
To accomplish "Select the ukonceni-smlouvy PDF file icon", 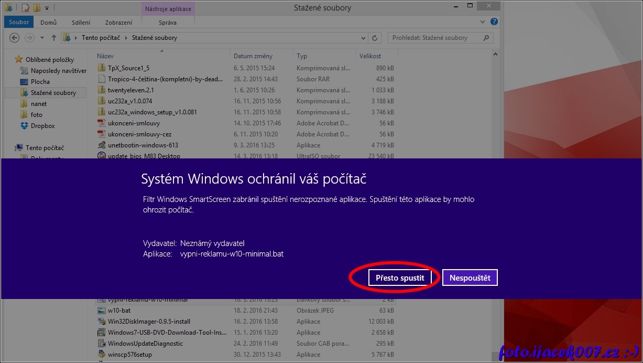I will 102,123.
